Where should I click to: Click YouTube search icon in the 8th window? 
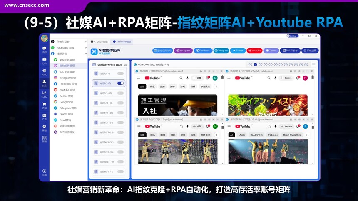(x=269, y=127)
